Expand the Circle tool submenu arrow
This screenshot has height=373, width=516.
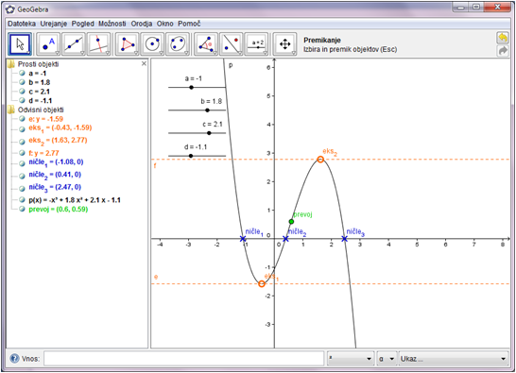[162, 53]
